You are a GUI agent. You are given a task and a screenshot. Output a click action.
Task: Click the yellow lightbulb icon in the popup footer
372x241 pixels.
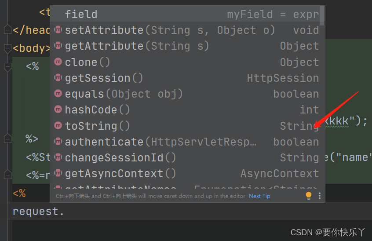(x=309, y=196)
